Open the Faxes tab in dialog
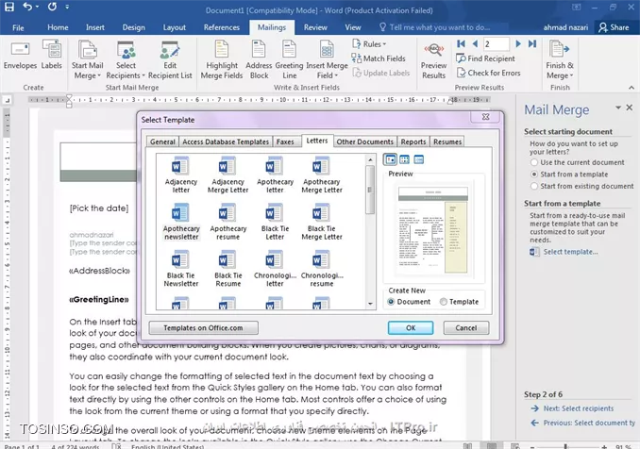640x449 pixels. click(x=285, y=141)
